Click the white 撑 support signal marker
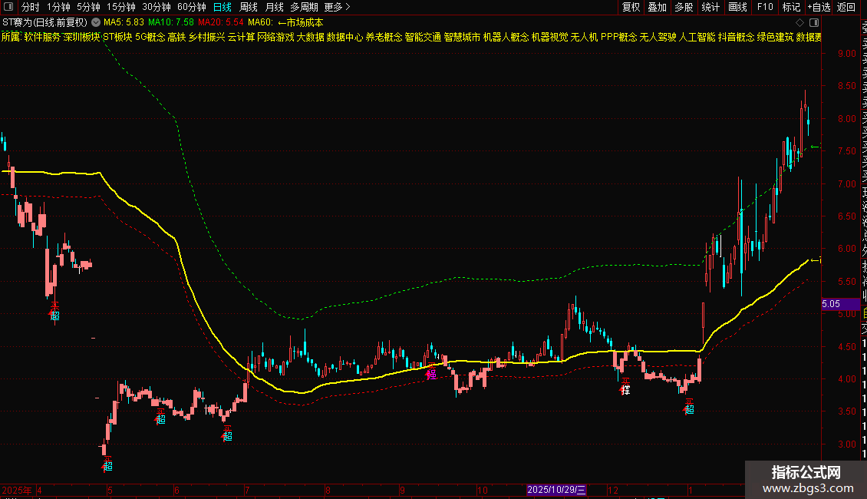The width and height of the screenshot is (867, 499). (x=625, y=390)
